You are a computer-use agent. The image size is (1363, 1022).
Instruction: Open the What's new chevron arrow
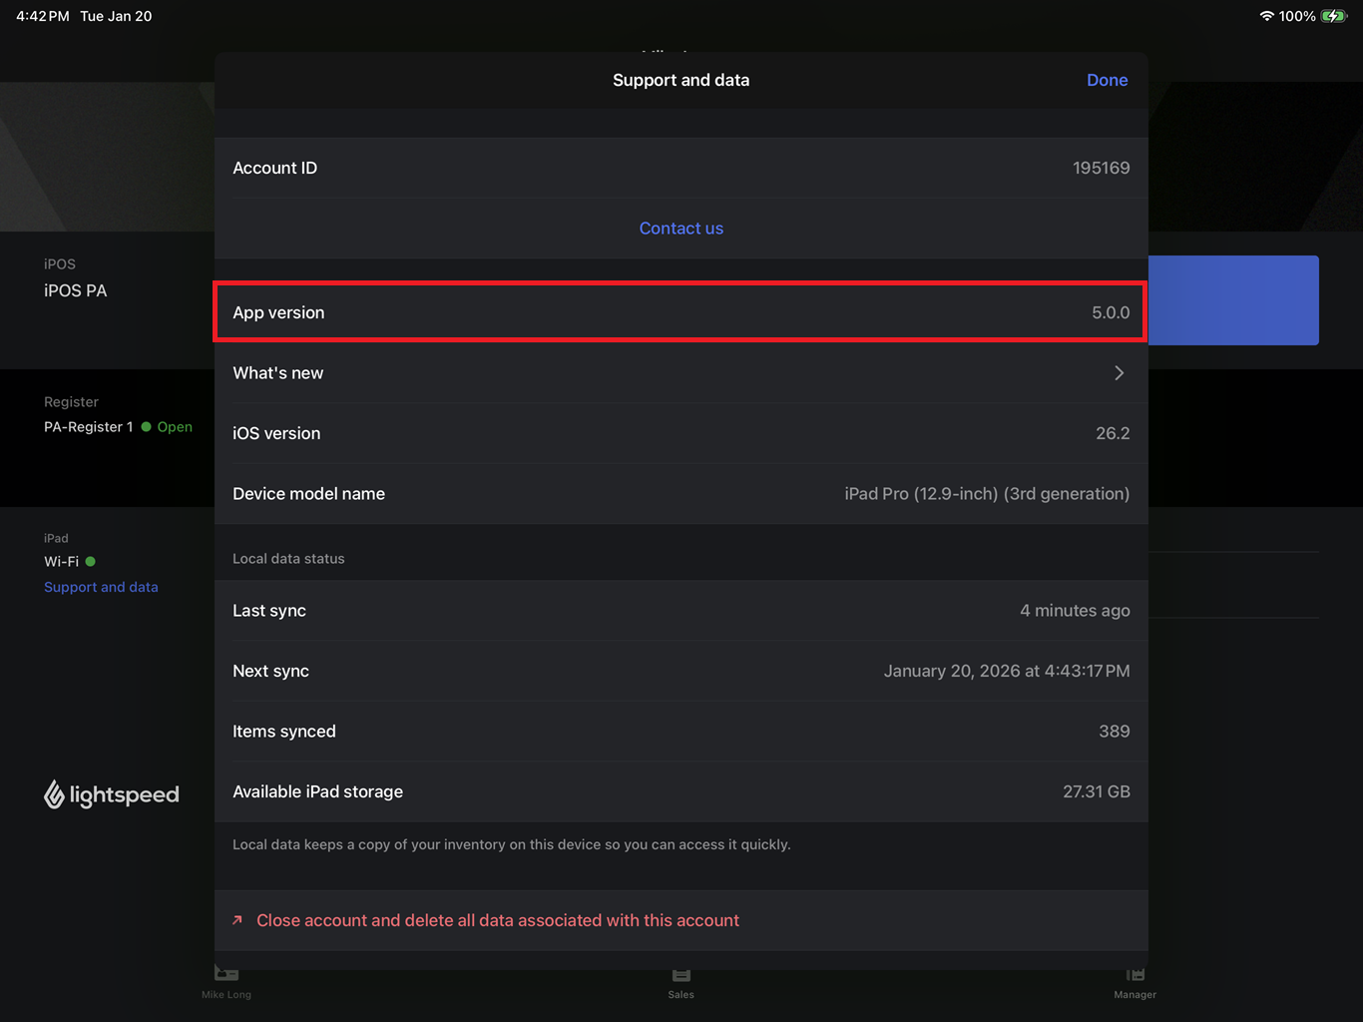click(x=1119, y=373)
